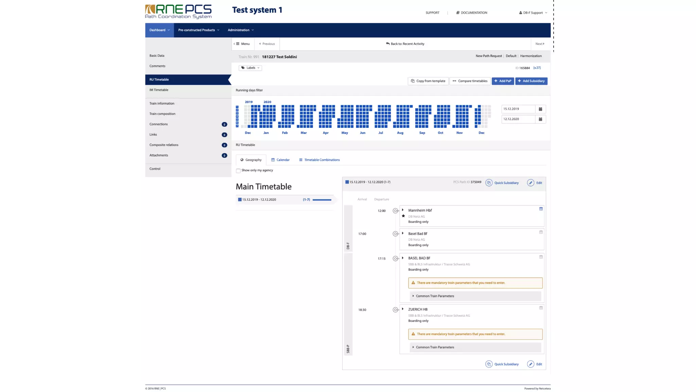Click calendar icon on Mannheim Hbf row

(541, 209)
